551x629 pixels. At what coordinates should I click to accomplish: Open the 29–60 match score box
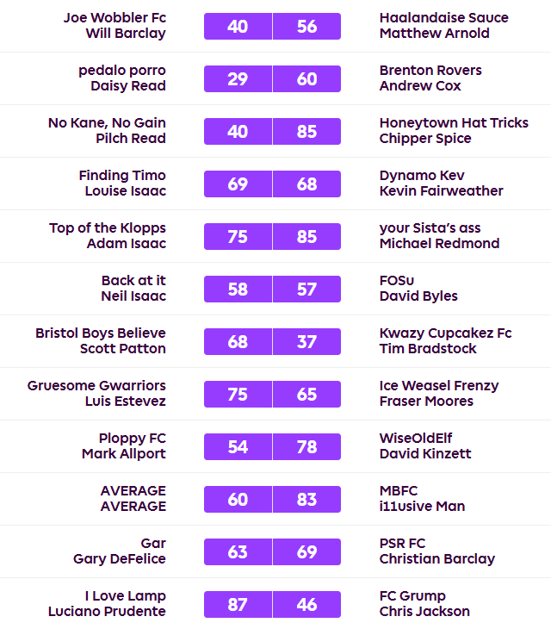(x=272, y=79)
